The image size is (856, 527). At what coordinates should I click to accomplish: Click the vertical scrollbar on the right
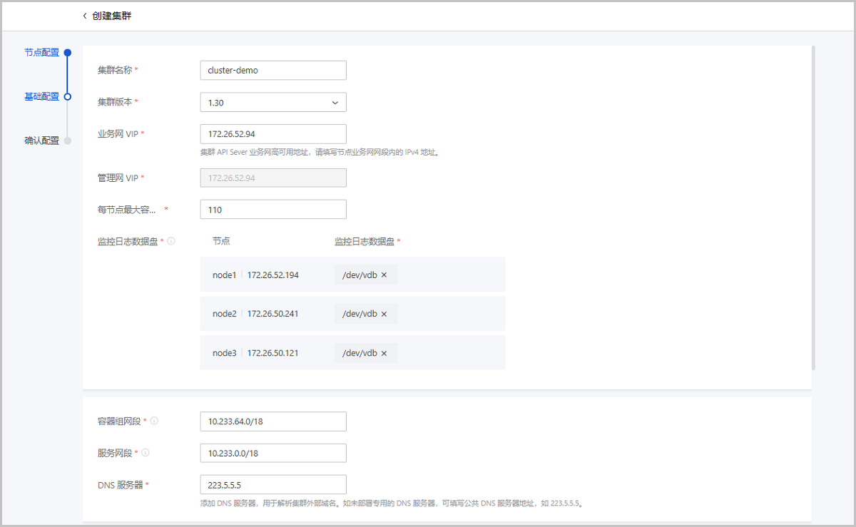click(813, 207)
